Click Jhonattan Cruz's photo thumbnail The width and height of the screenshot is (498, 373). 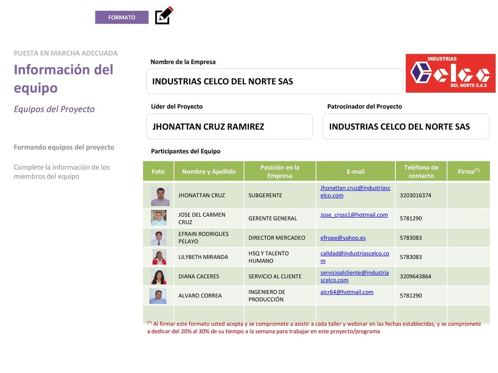[x=160, y=196]
